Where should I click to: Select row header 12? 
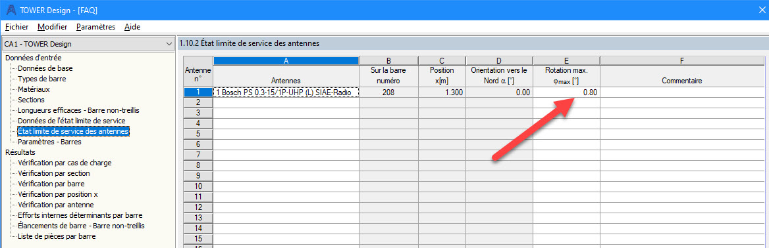click(x=198, y=207)
